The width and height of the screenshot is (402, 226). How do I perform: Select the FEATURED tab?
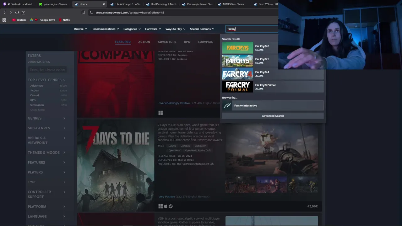click(x=123, y=42)
